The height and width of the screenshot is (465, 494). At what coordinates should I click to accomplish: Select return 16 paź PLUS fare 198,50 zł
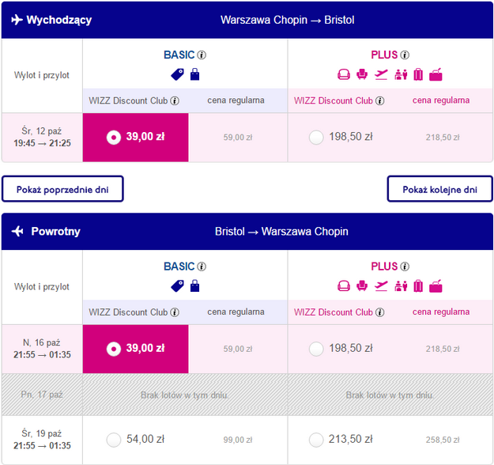click(316, 348)
